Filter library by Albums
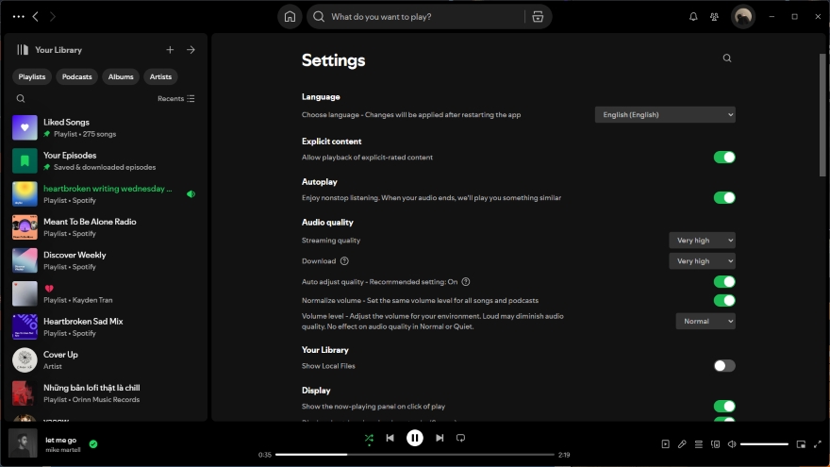 pyautogui.click(x=121, y=76)
